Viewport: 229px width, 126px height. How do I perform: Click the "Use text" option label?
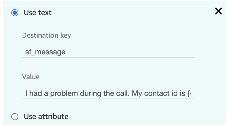pyautogui.click(x=38, y=13)
